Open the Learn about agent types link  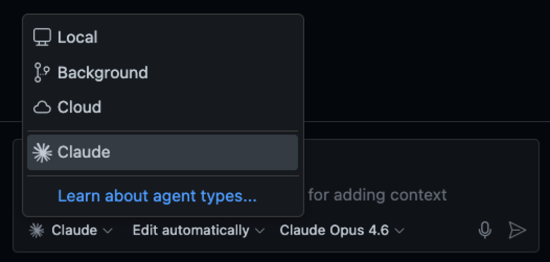tap(157, 196)
